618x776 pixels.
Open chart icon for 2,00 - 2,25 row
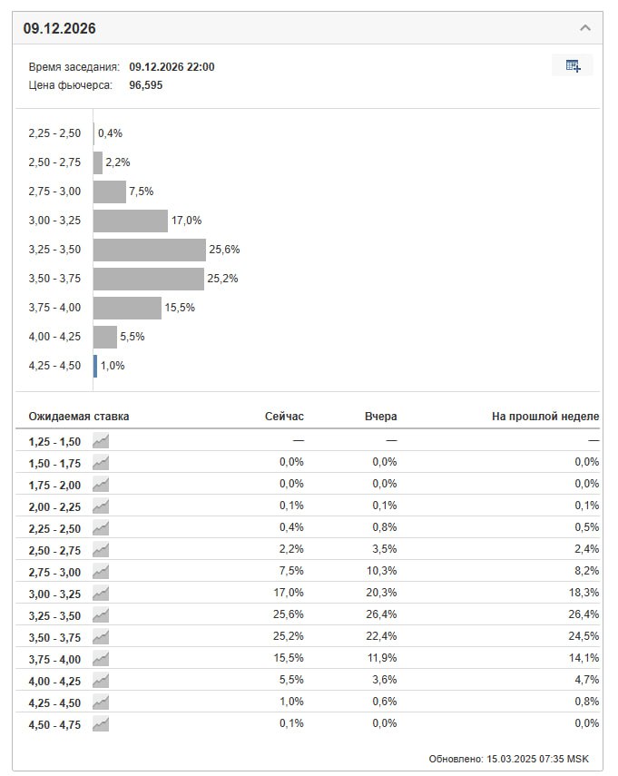pyautogui.click(x=101, y=506)
